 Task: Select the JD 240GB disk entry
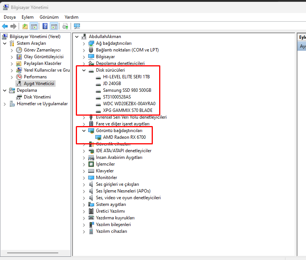[112, 84]
